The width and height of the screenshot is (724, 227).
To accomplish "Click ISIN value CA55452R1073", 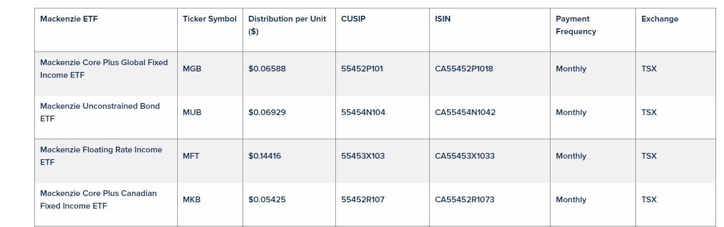I will point(465,200).
